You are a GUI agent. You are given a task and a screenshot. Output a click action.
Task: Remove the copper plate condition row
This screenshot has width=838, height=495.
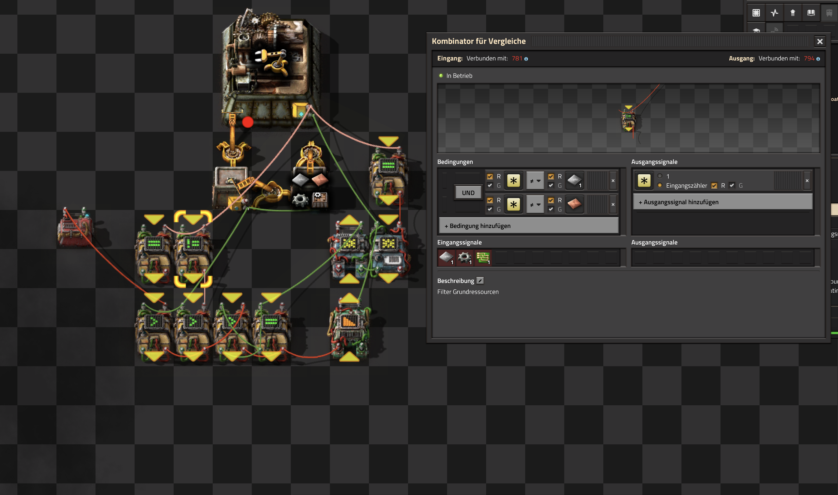coord(613,204)
